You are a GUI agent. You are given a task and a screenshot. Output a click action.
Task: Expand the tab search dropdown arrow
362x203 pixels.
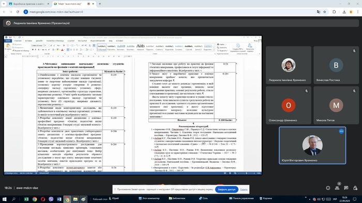4,4
